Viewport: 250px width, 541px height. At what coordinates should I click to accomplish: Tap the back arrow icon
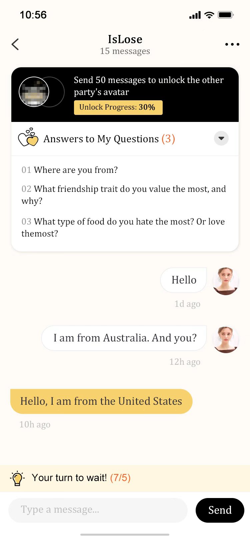[x=15, y=44]
